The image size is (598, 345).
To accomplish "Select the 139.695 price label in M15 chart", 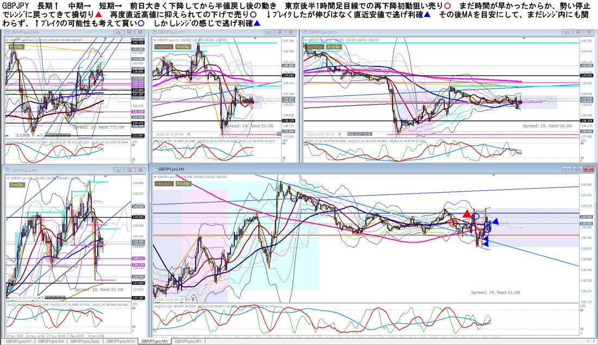I will click(x=586, y=76).
